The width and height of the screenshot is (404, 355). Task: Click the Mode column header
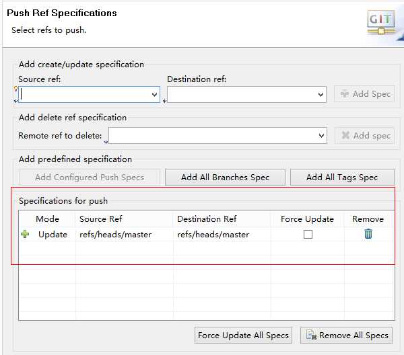pos(47,219)
